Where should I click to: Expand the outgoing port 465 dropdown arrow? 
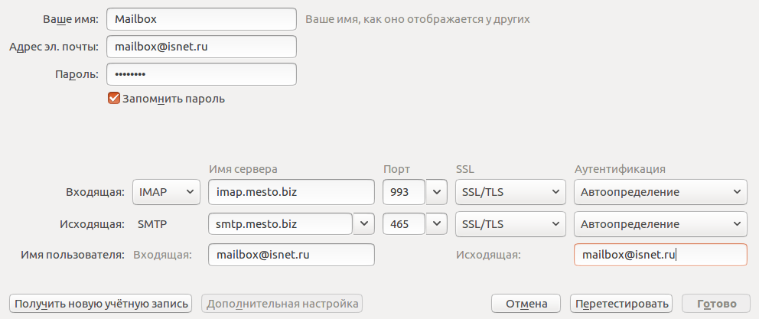(x=437, y=224)
